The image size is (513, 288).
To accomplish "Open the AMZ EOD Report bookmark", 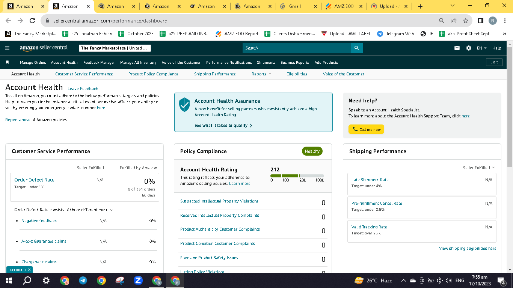I will (237, 33).
